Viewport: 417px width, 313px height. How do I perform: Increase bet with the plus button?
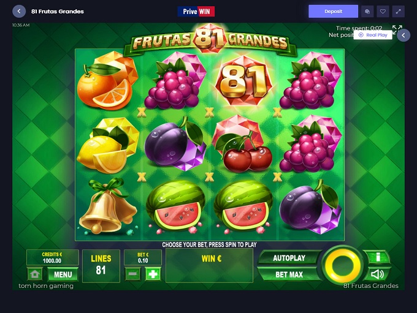pyautogui.click(x=153, y=274)
